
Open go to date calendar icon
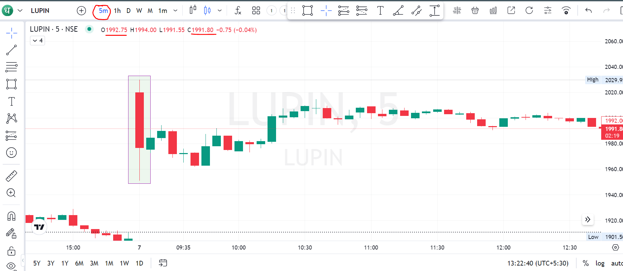163,263
